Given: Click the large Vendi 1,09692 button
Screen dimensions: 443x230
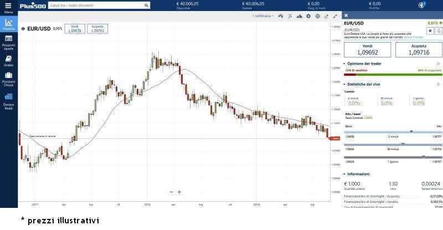Looking at the screenshot, I should point(367,50).
